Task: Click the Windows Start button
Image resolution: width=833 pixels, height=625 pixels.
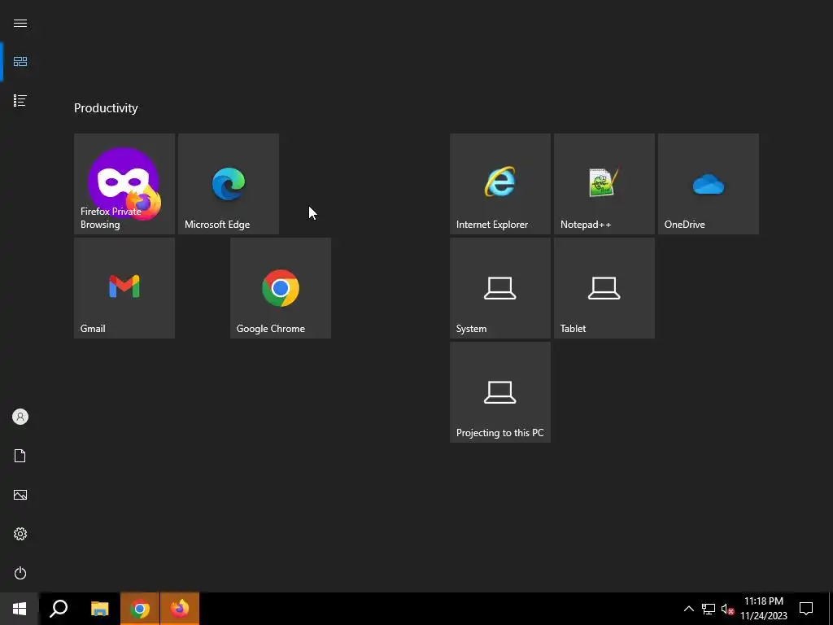Action: point(20,609)
